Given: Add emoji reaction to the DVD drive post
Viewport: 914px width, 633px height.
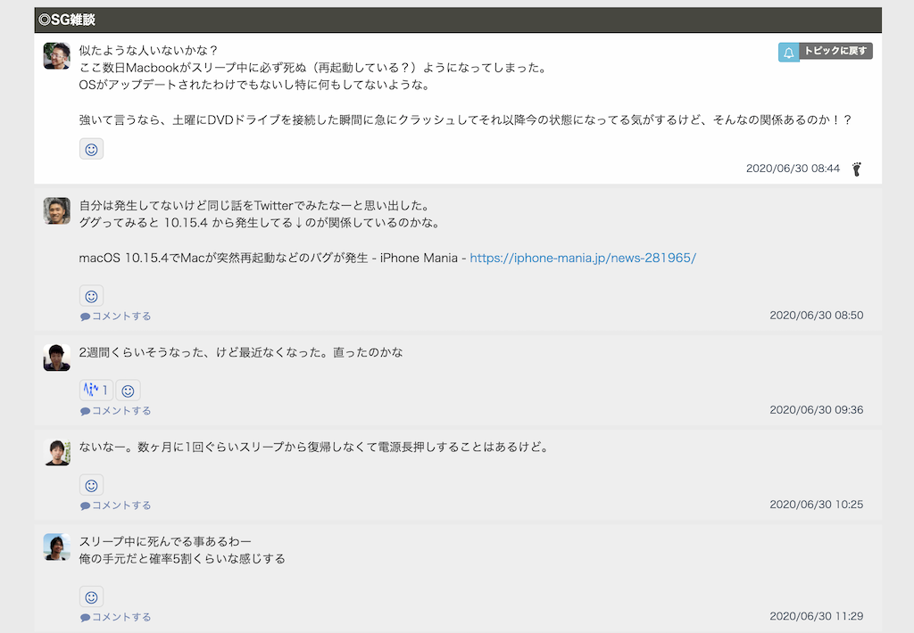Looking at the screenshot, I should [91, 149].
